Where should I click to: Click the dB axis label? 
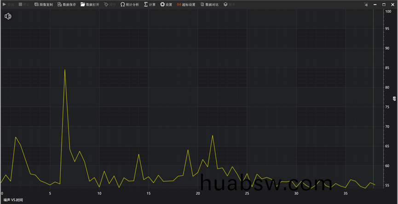pos(394,99)
